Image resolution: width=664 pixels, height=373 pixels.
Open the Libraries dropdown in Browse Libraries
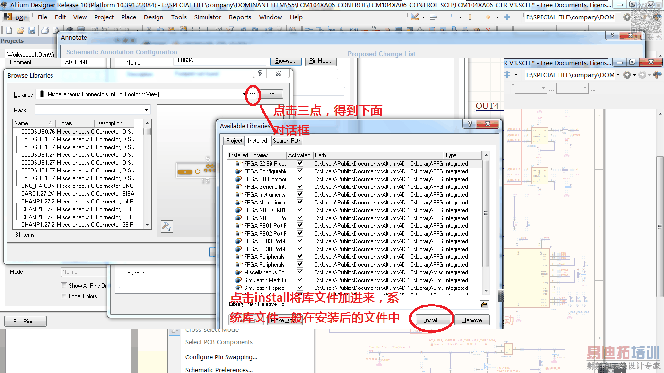tap(245, 94)
